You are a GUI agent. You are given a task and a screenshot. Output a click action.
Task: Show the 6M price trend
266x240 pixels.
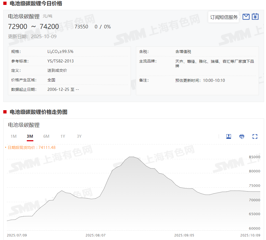[46, 136]
